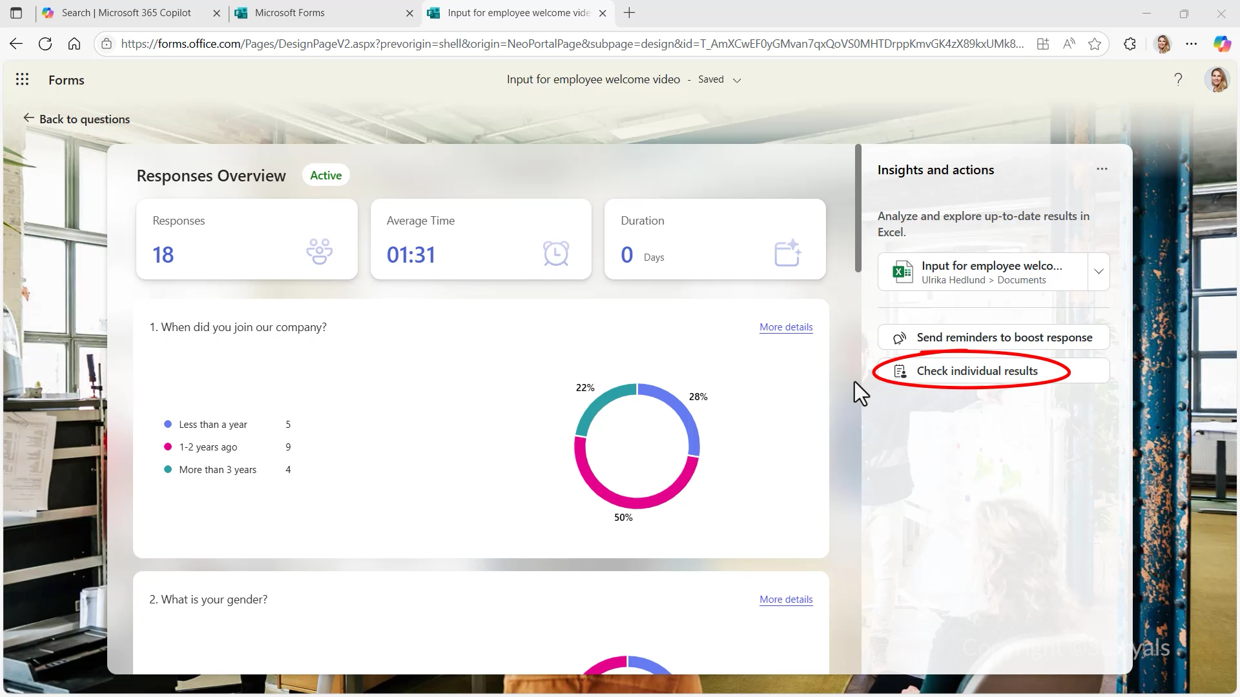Screen dimensions: 1240x697
Task: Add page to favorites star icon
Action: tap(1095, 44)
